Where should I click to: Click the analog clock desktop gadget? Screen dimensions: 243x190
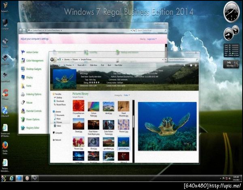[232, 12]
